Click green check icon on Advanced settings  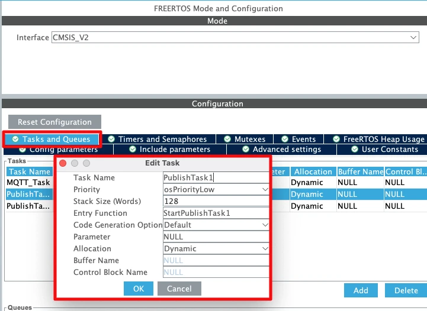(x=246, y=149)
